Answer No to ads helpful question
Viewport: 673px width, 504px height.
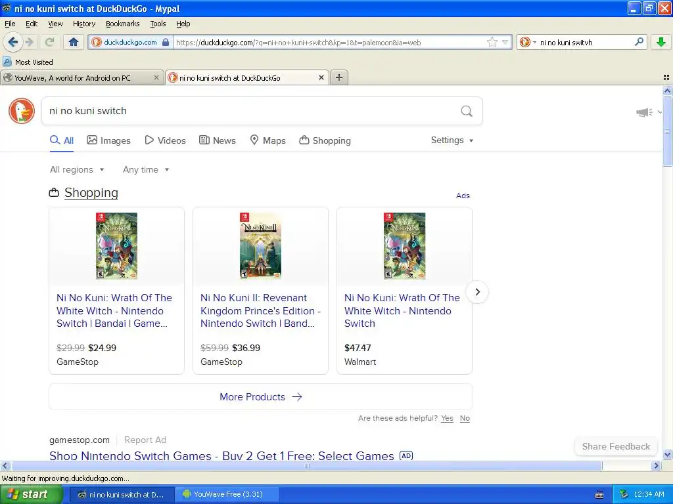click(465, 418)
